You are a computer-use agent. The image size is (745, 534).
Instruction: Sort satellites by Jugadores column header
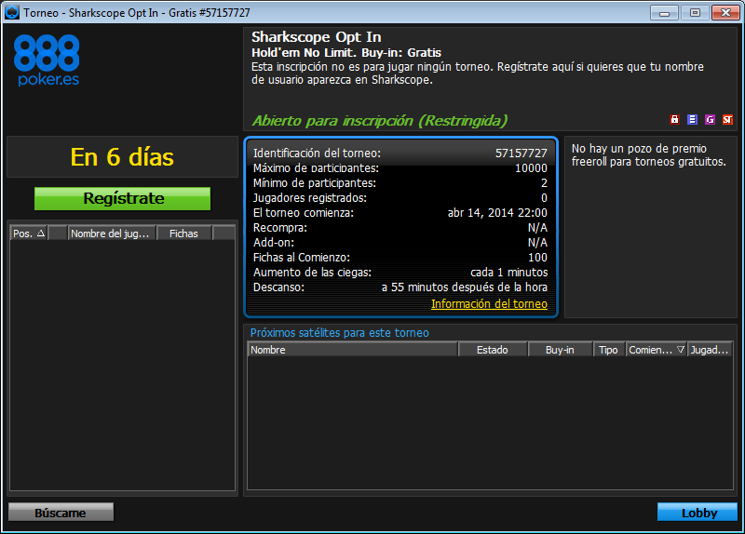pos(710,350)
